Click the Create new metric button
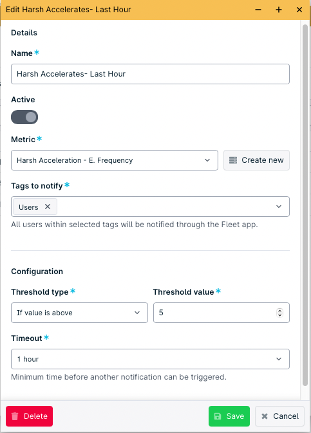This screenshot has height=433, width=311. (x=256, y=160)
